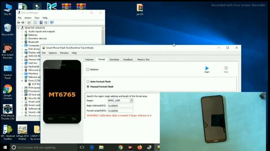Expand the Print queues node

tap(22, 88)
